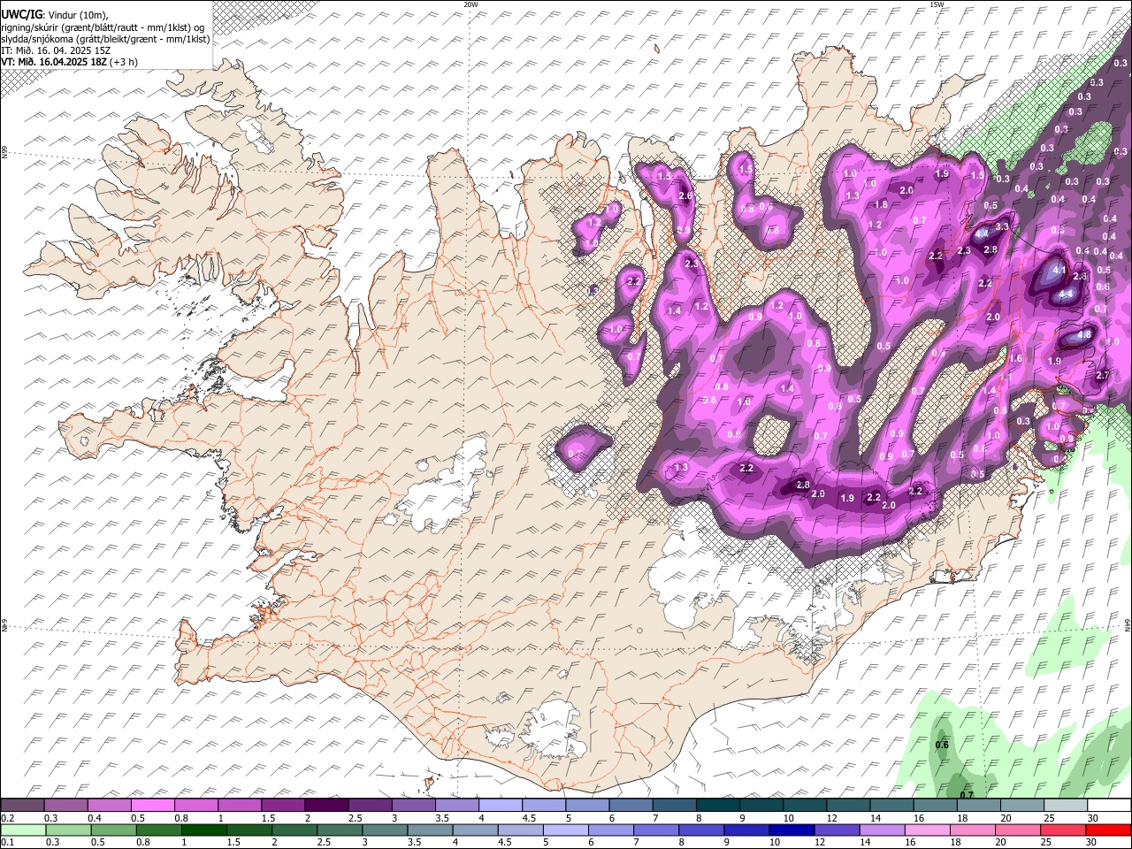Image resolution: width=1132 pixels, height=849 pixels.
Task: Pick the bright pink swatch right of snow-scale 0.5
Action: pyautogui.click(x=152, y=806)
